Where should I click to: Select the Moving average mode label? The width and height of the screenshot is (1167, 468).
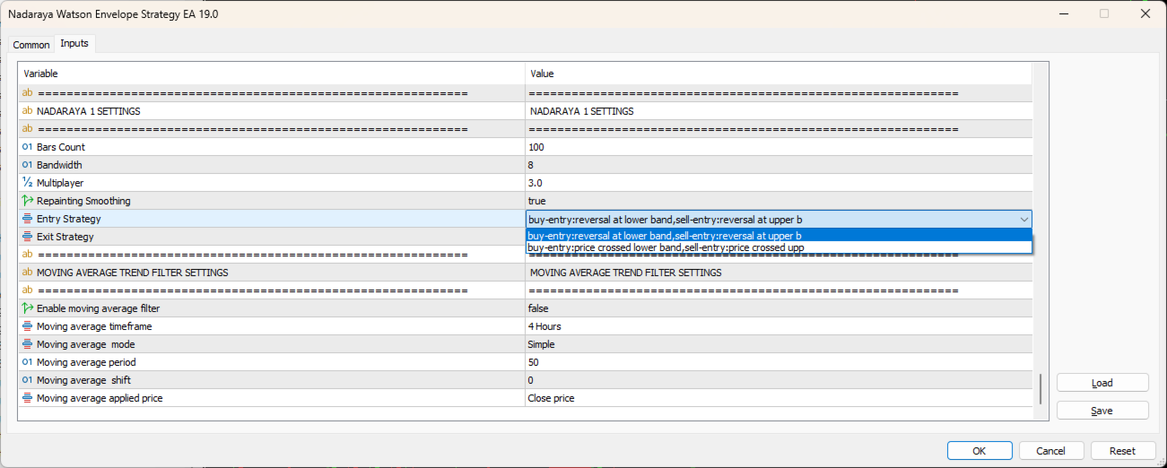click(x=86, y=344)
